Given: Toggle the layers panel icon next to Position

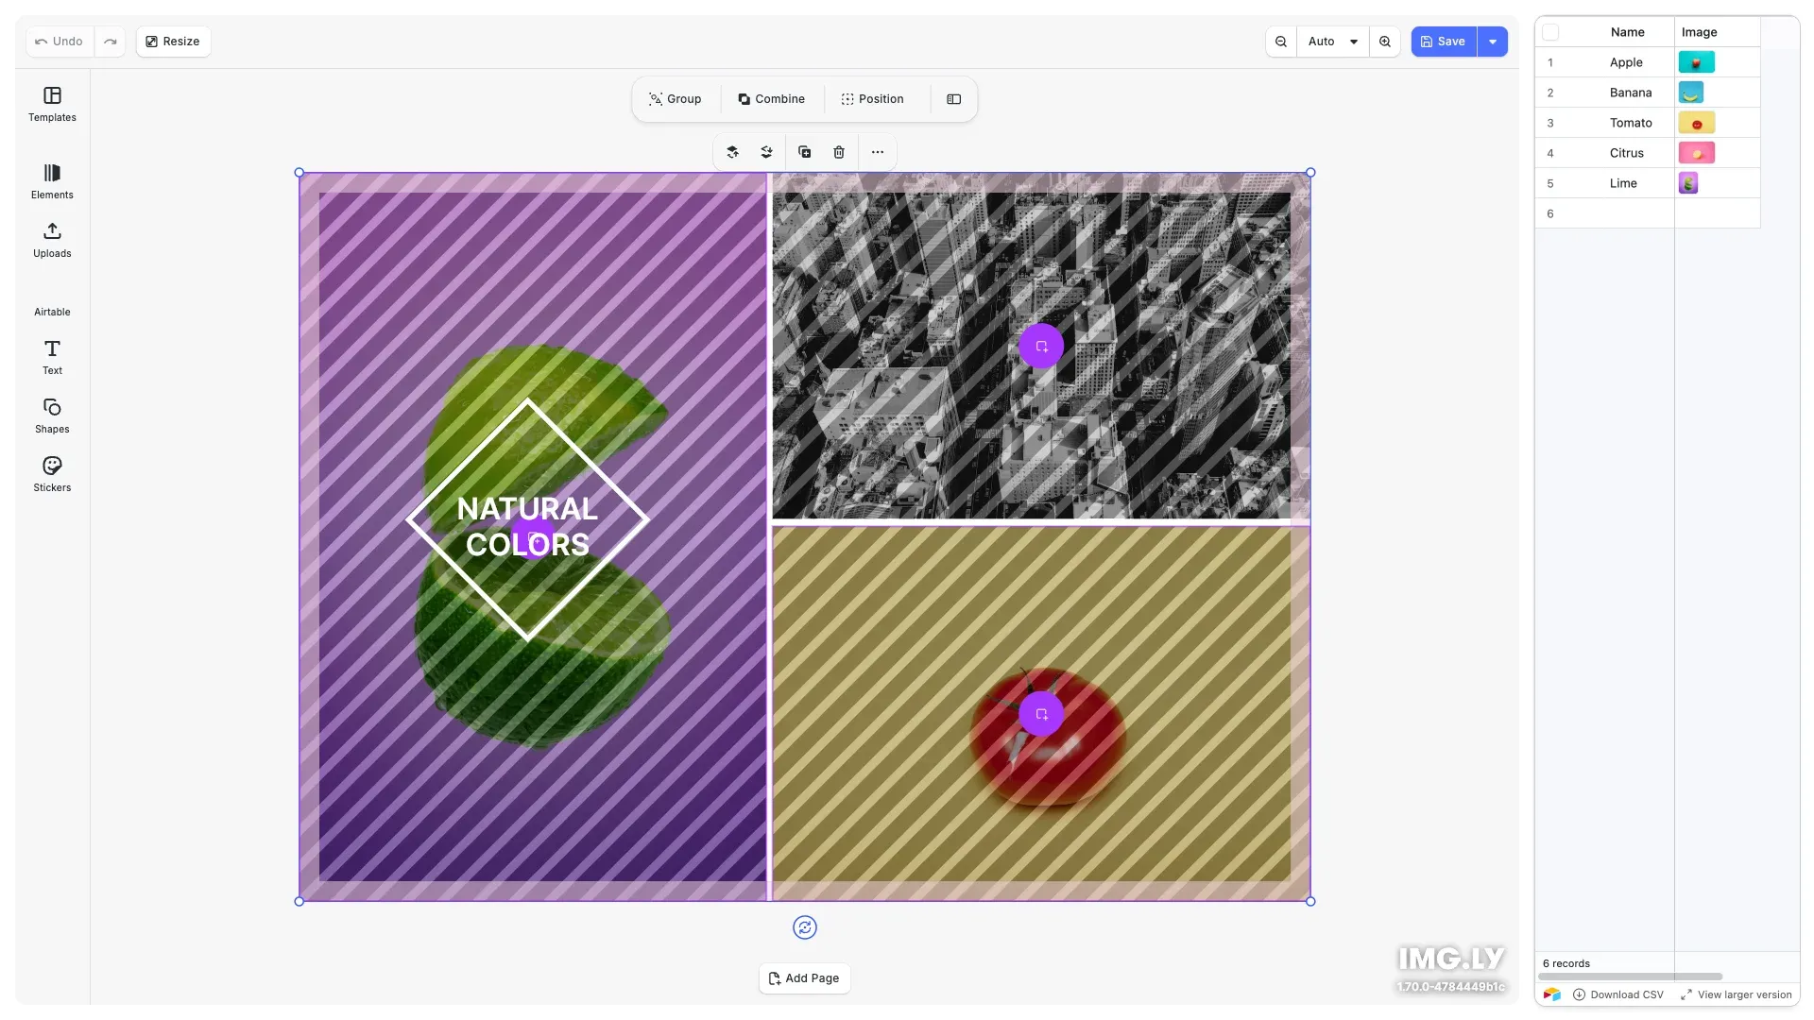Looking at the screenshot, I should [x=953, y=99].
